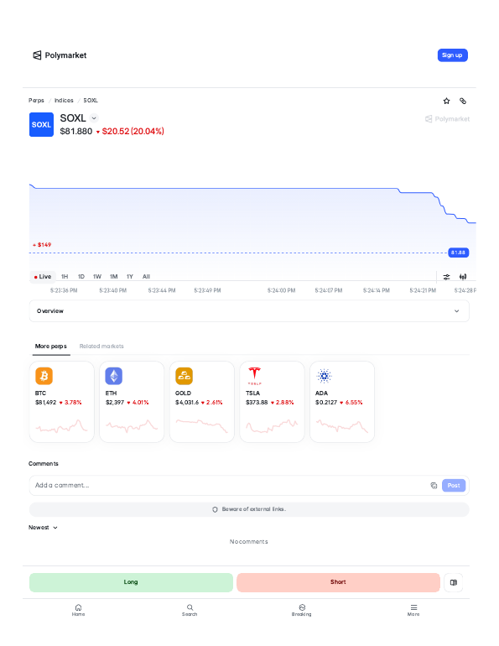Screen dimensions: 499x646
Task: Toggle candlestick chart type icon
Action: (463, 277)
